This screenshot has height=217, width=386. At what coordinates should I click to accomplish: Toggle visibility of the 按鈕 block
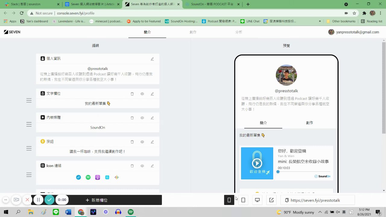click(x=142, y=142)
